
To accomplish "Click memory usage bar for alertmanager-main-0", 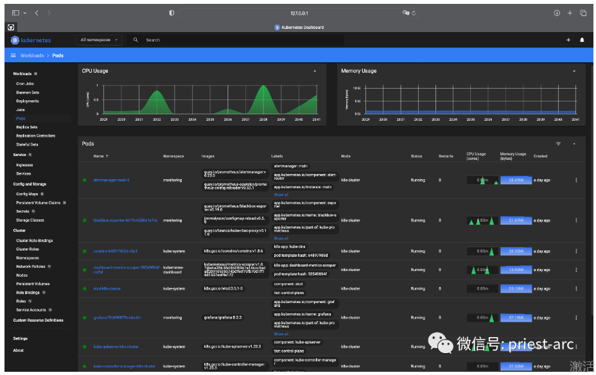I will [x=516, y=180].
